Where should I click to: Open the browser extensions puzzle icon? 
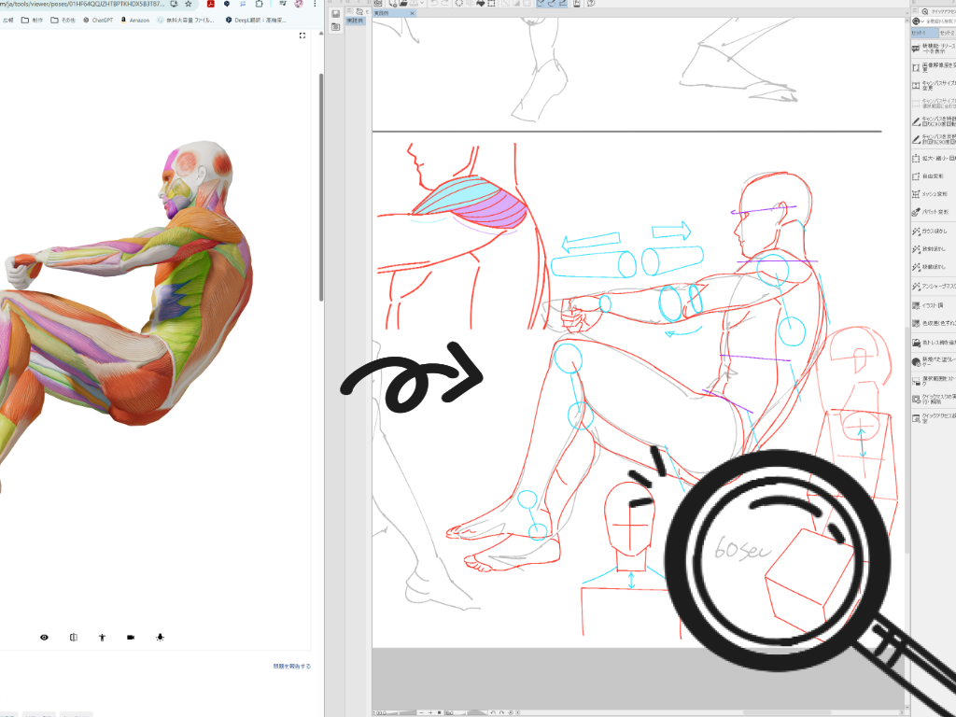click(260, 4)
